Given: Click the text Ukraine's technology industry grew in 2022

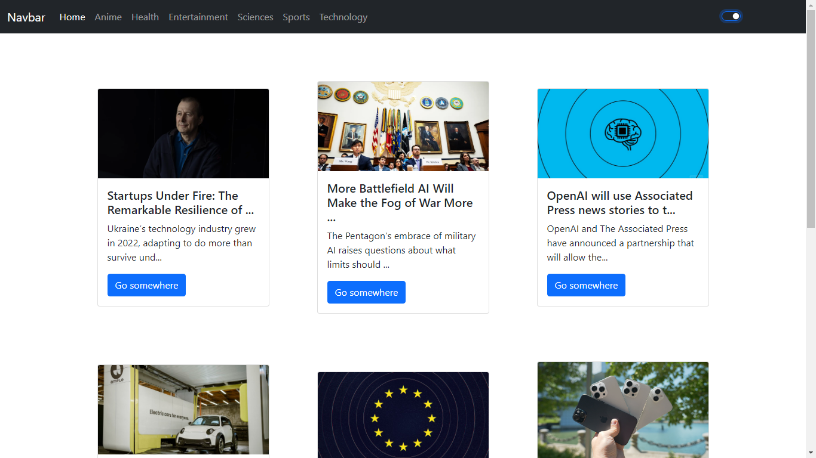Looking at the screenshot, I should [x=182, y=243].
